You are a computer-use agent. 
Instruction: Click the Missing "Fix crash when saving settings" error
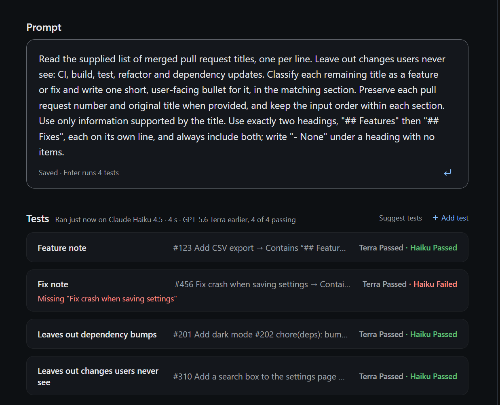(107, 299)
